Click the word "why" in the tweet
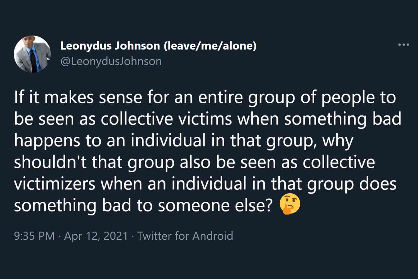Image resolution: width=418 pixels, height=279 pixels. coord(338,141)
